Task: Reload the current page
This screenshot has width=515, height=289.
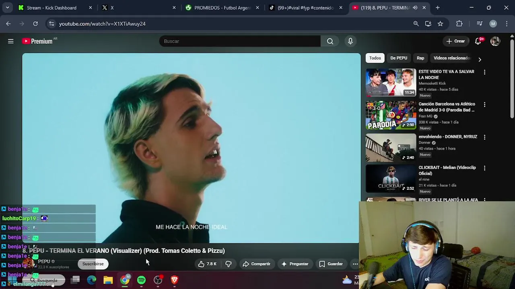Action: (x=35, y=24)
